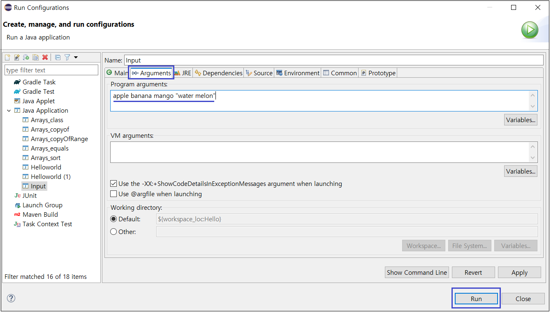Screen dimensions: 551x313
Task: Click the Maven Build m2 icon
Action: [17, 215]
